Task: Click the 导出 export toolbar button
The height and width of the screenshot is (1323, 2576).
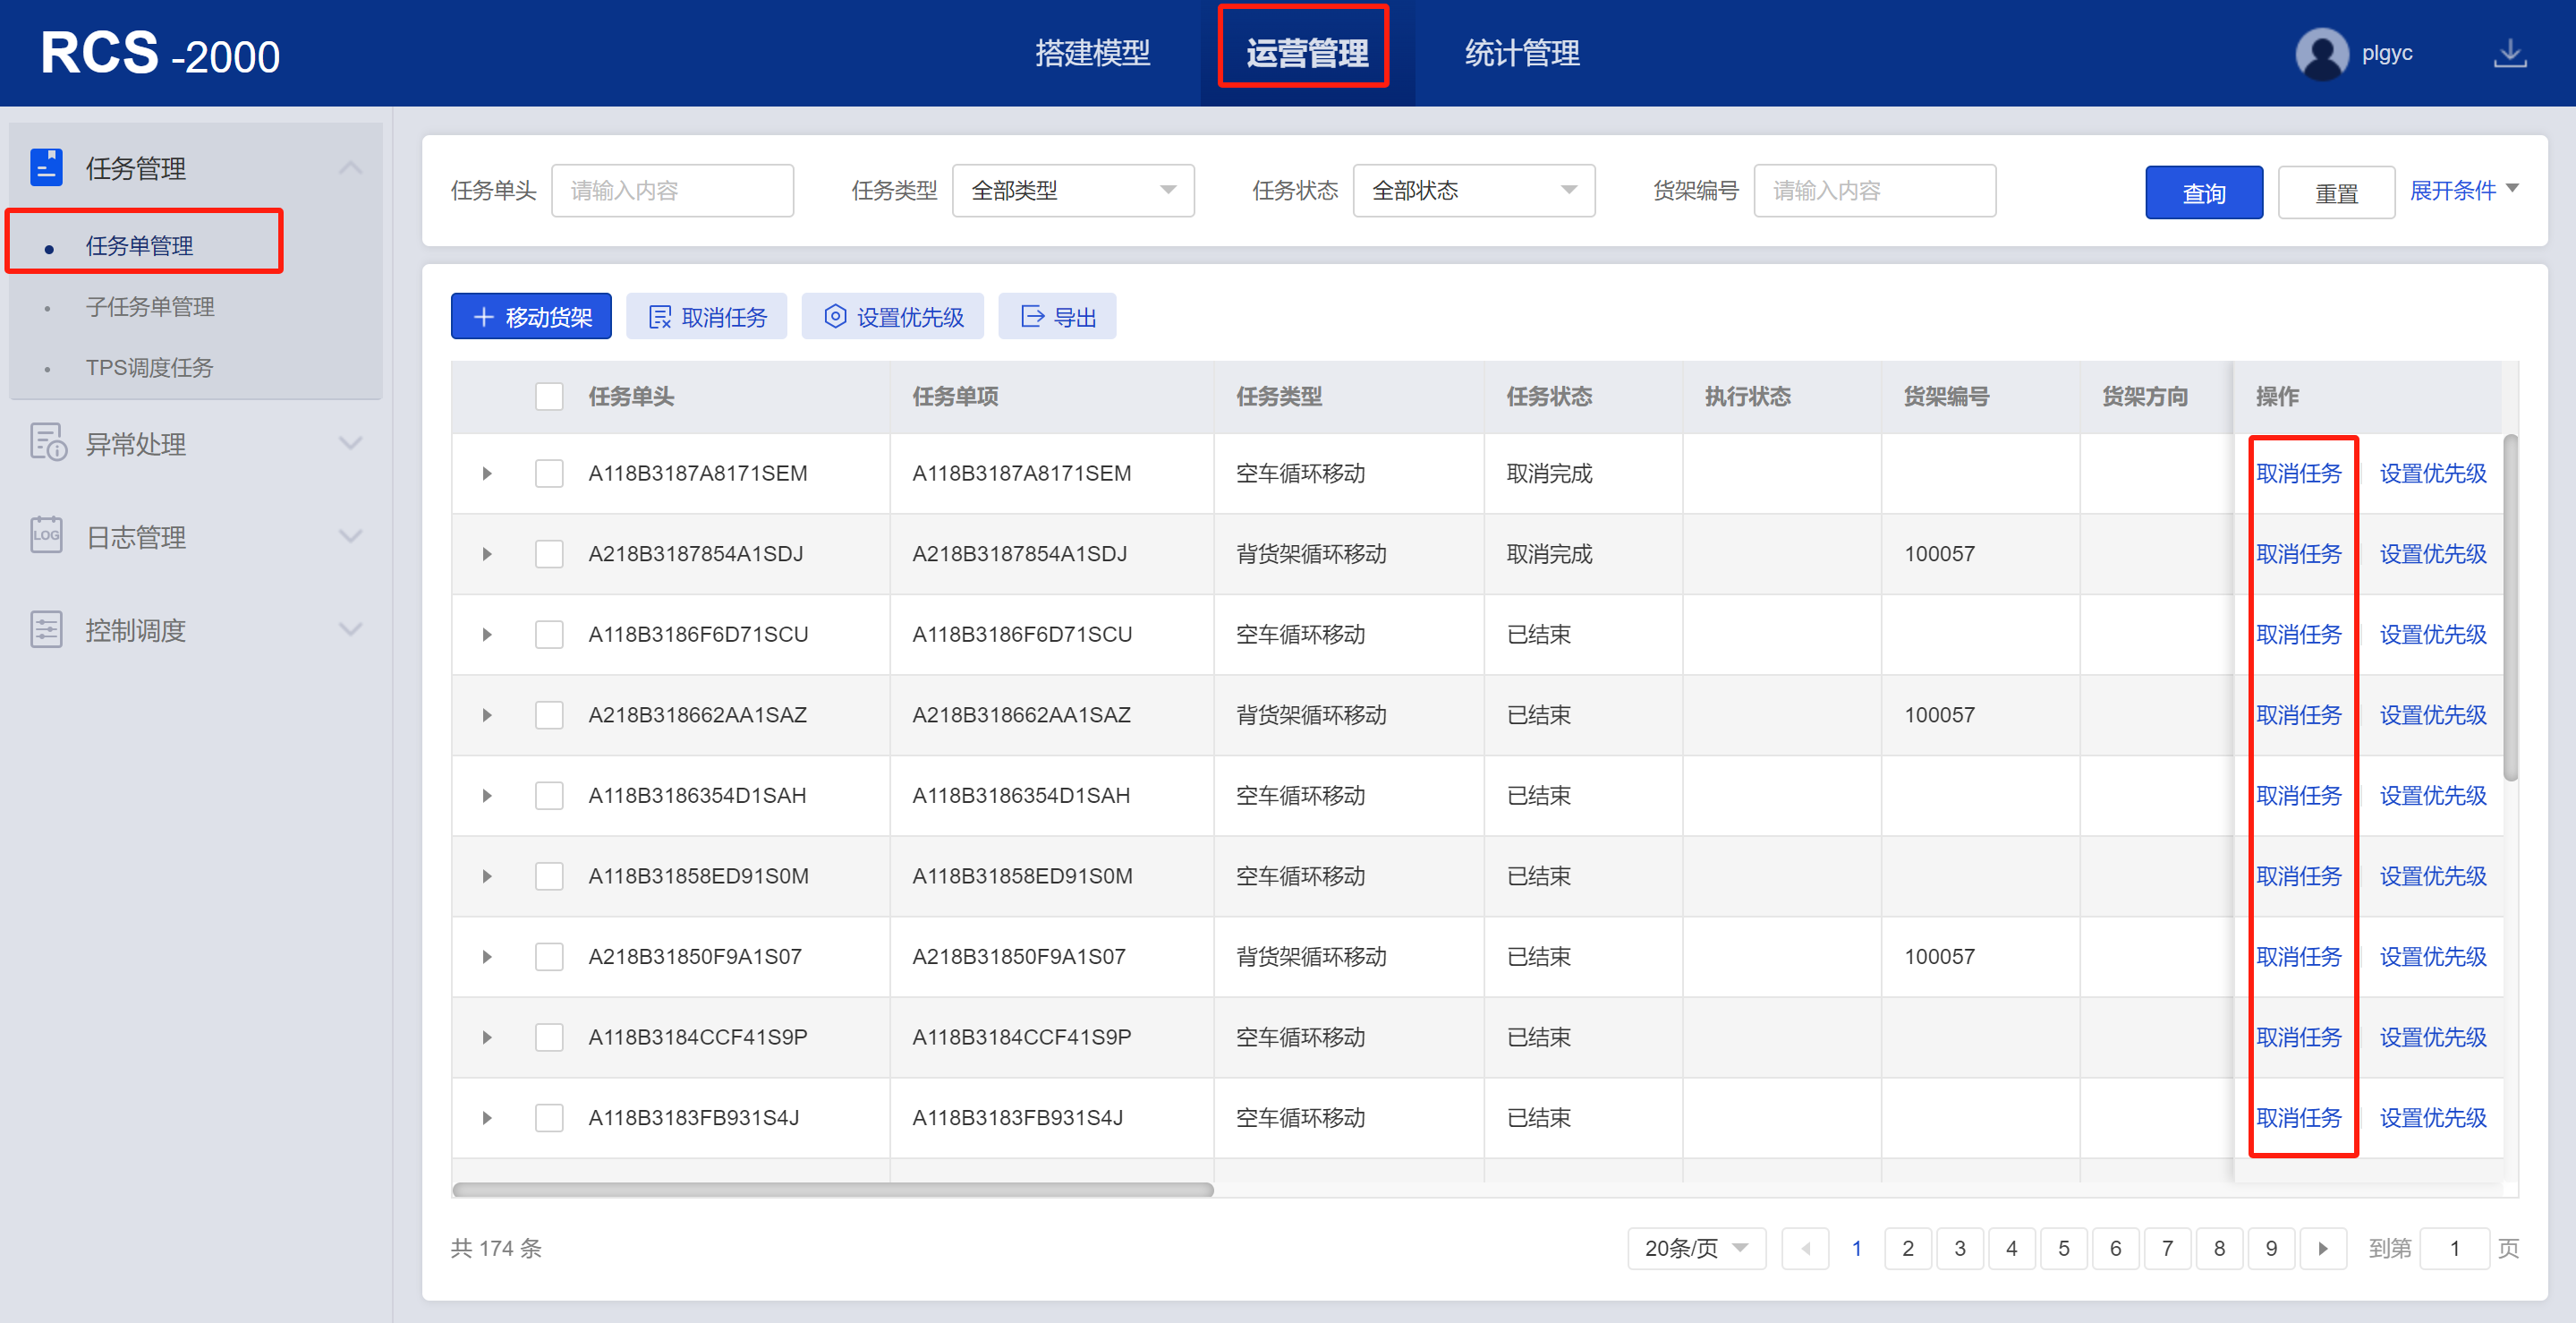Action: 1057,317
